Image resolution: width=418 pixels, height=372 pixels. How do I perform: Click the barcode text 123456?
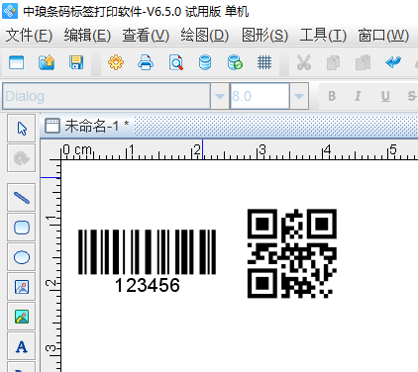pyautogui.click(x=148, y=285)
